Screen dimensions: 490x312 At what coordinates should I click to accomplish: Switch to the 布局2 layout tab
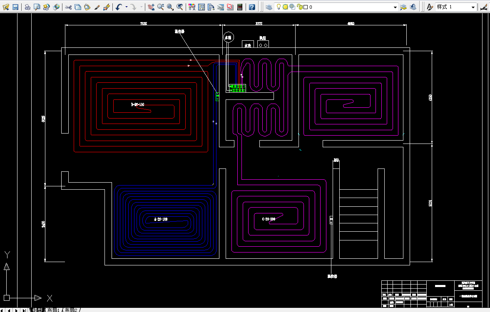pos(71,310)
